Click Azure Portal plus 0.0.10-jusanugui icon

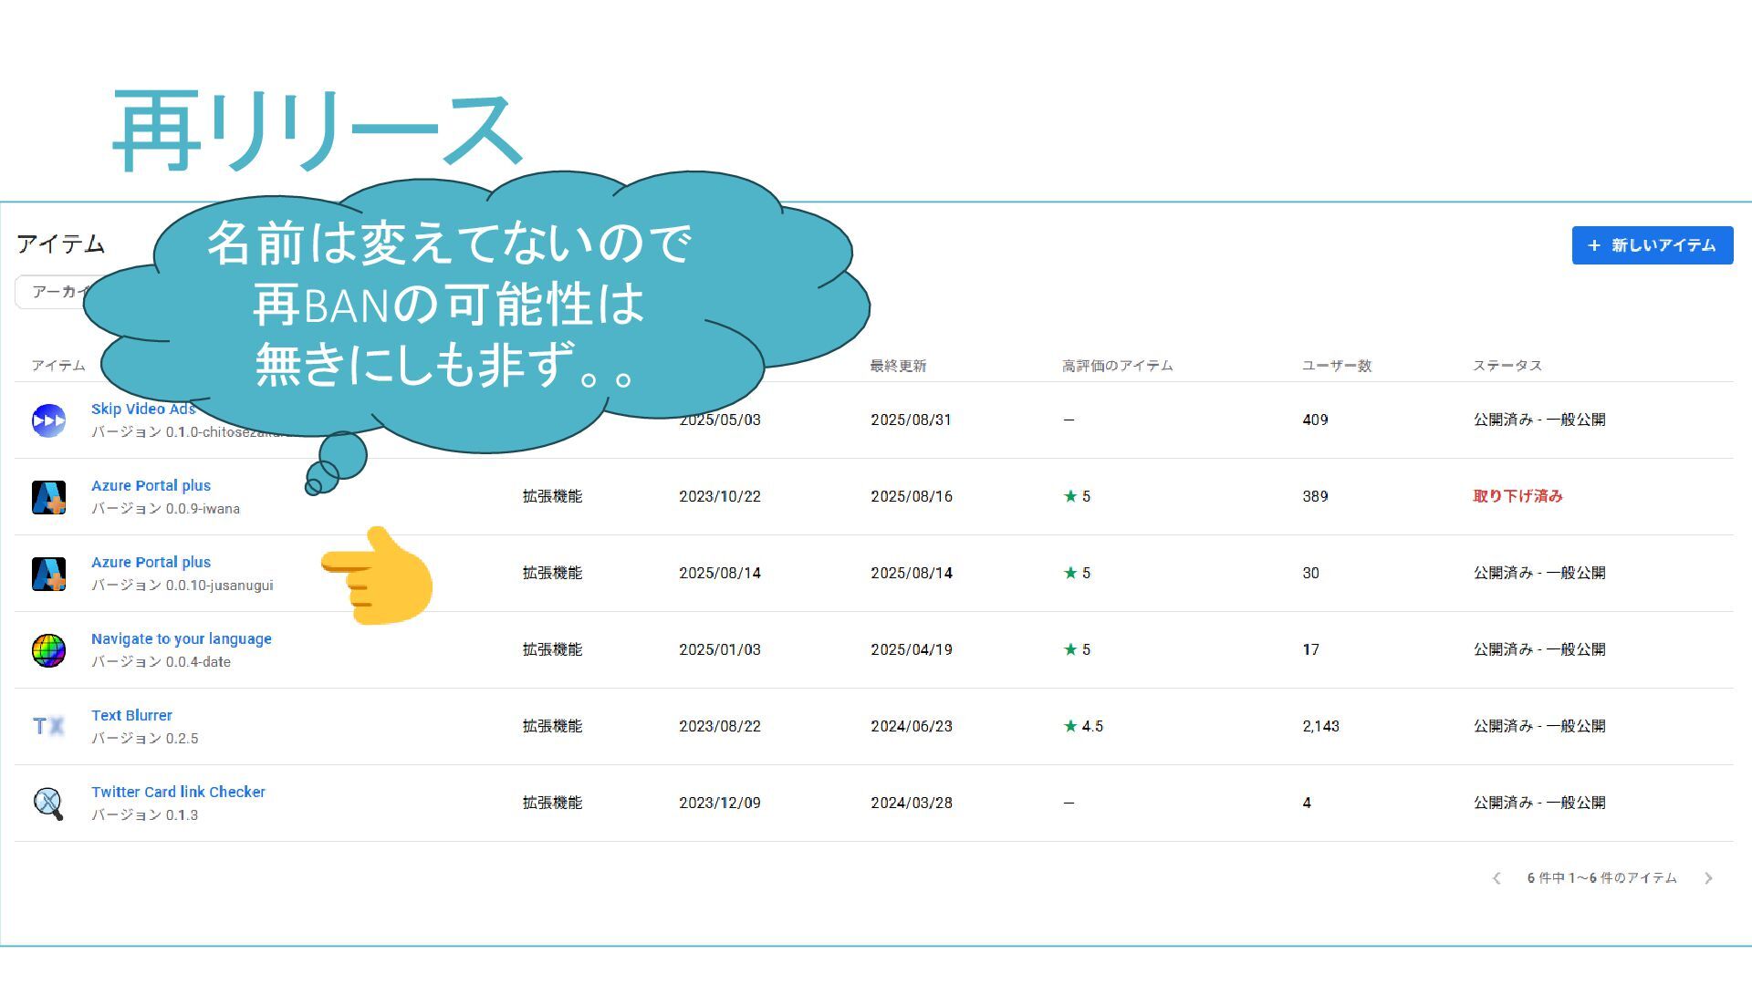point(48,574)
